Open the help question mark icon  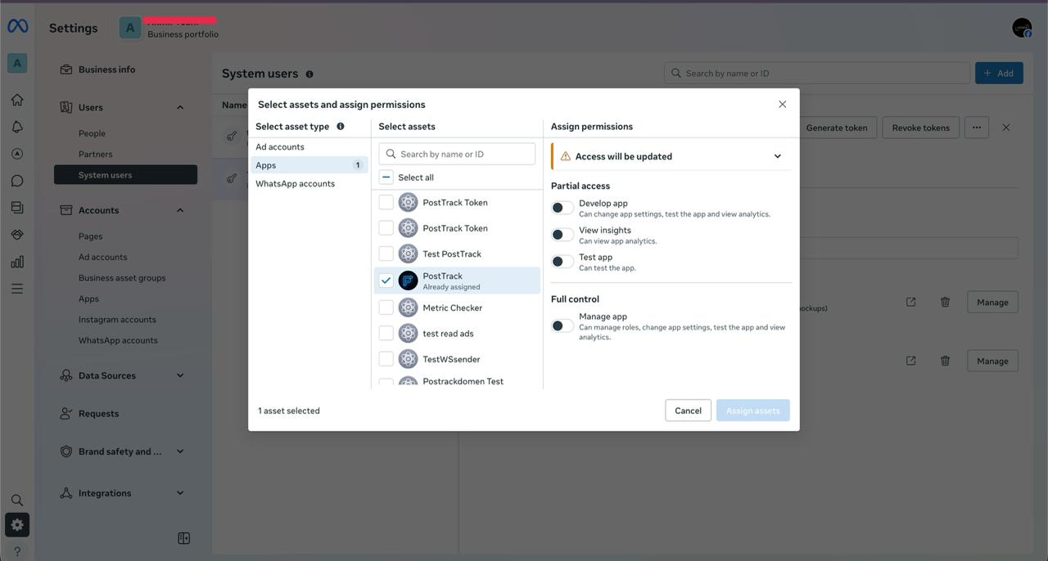click(x=17, y=551)
